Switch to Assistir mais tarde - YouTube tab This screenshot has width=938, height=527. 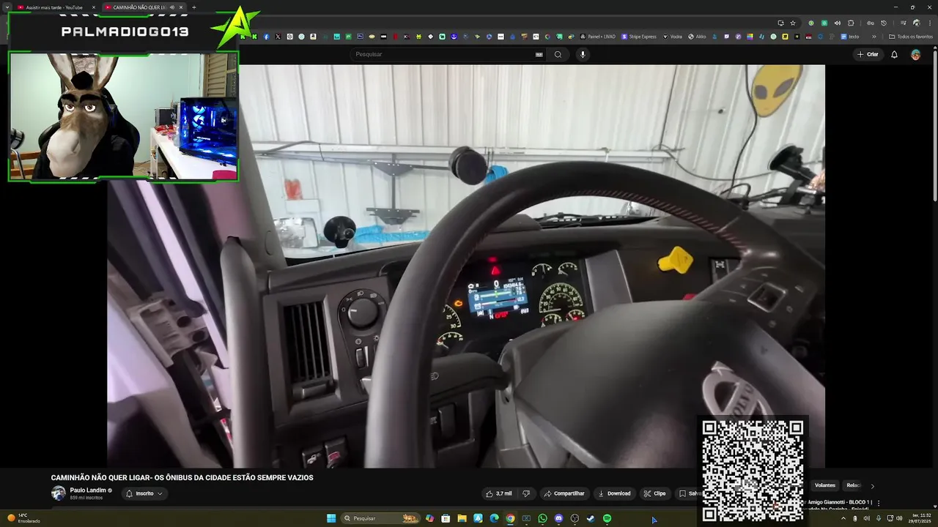[x=55, y=7]
